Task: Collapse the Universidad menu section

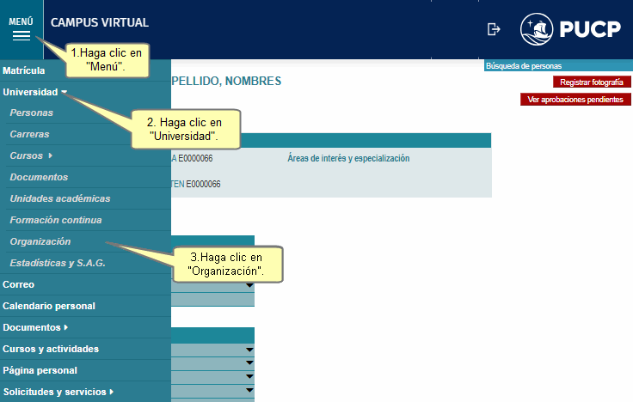Action: click(x=34, y=92)
